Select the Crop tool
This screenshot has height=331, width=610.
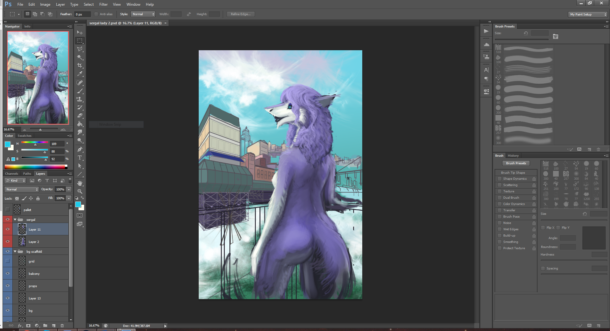(80, 65)
